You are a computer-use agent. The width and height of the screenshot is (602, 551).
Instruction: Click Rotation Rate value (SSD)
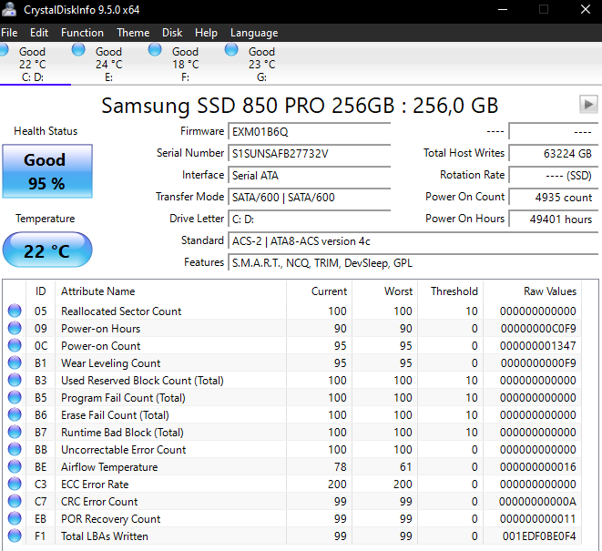click(553, 176)
